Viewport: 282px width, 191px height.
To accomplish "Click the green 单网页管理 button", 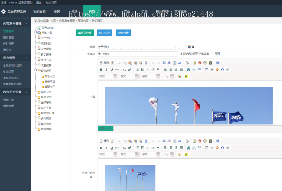I will [x=85, y=33].
